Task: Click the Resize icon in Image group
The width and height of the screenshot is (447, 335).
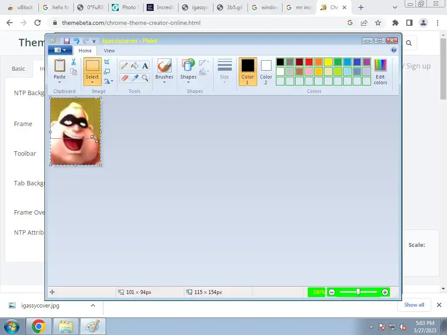Action: click(x=107, y=72)
